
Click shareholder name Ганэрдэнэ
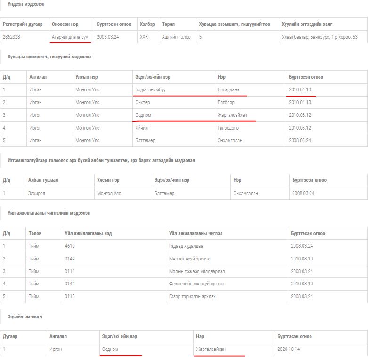pyautogui.click(x=228, y=128)
